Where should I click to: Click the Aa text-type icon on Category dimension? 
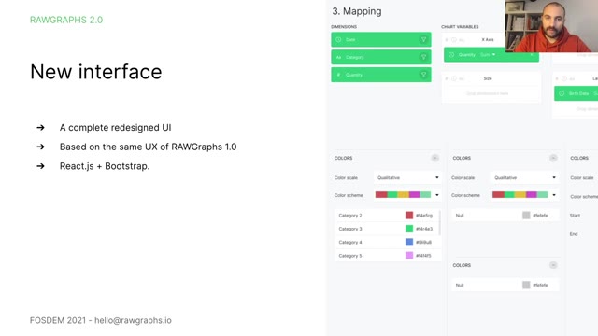coord(338,57)
